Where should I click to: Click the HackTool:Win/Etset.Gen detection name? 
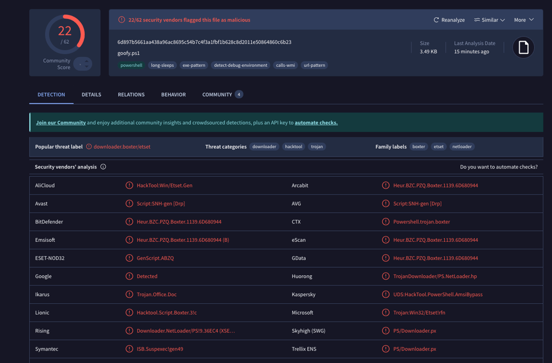pos(164,185)
